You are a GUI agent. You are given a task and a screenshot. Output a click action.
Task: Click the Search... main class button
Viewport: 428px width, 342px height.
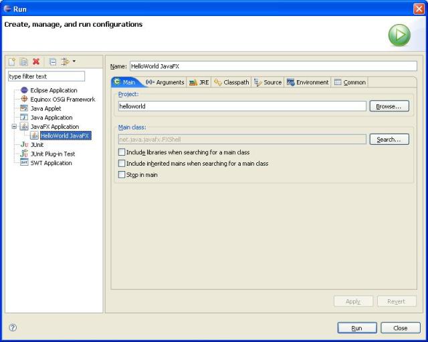pyautogui.click(x=389, y=140)
